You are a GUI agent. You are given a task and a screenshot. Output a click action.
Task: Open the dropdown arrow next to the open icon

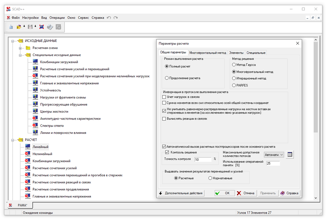coord(24,26)
